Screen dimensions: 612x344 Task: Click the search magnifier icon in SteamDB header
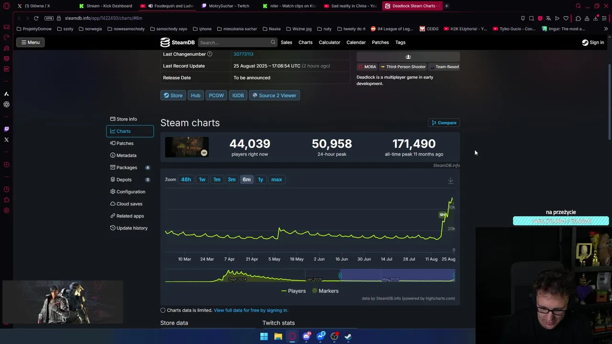273,43
